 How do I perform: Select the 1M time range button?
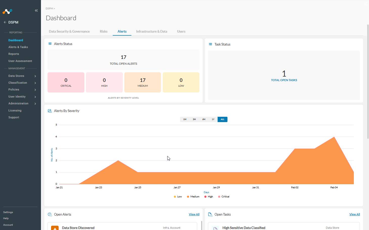pyautogui.click(x=185, y=119)
